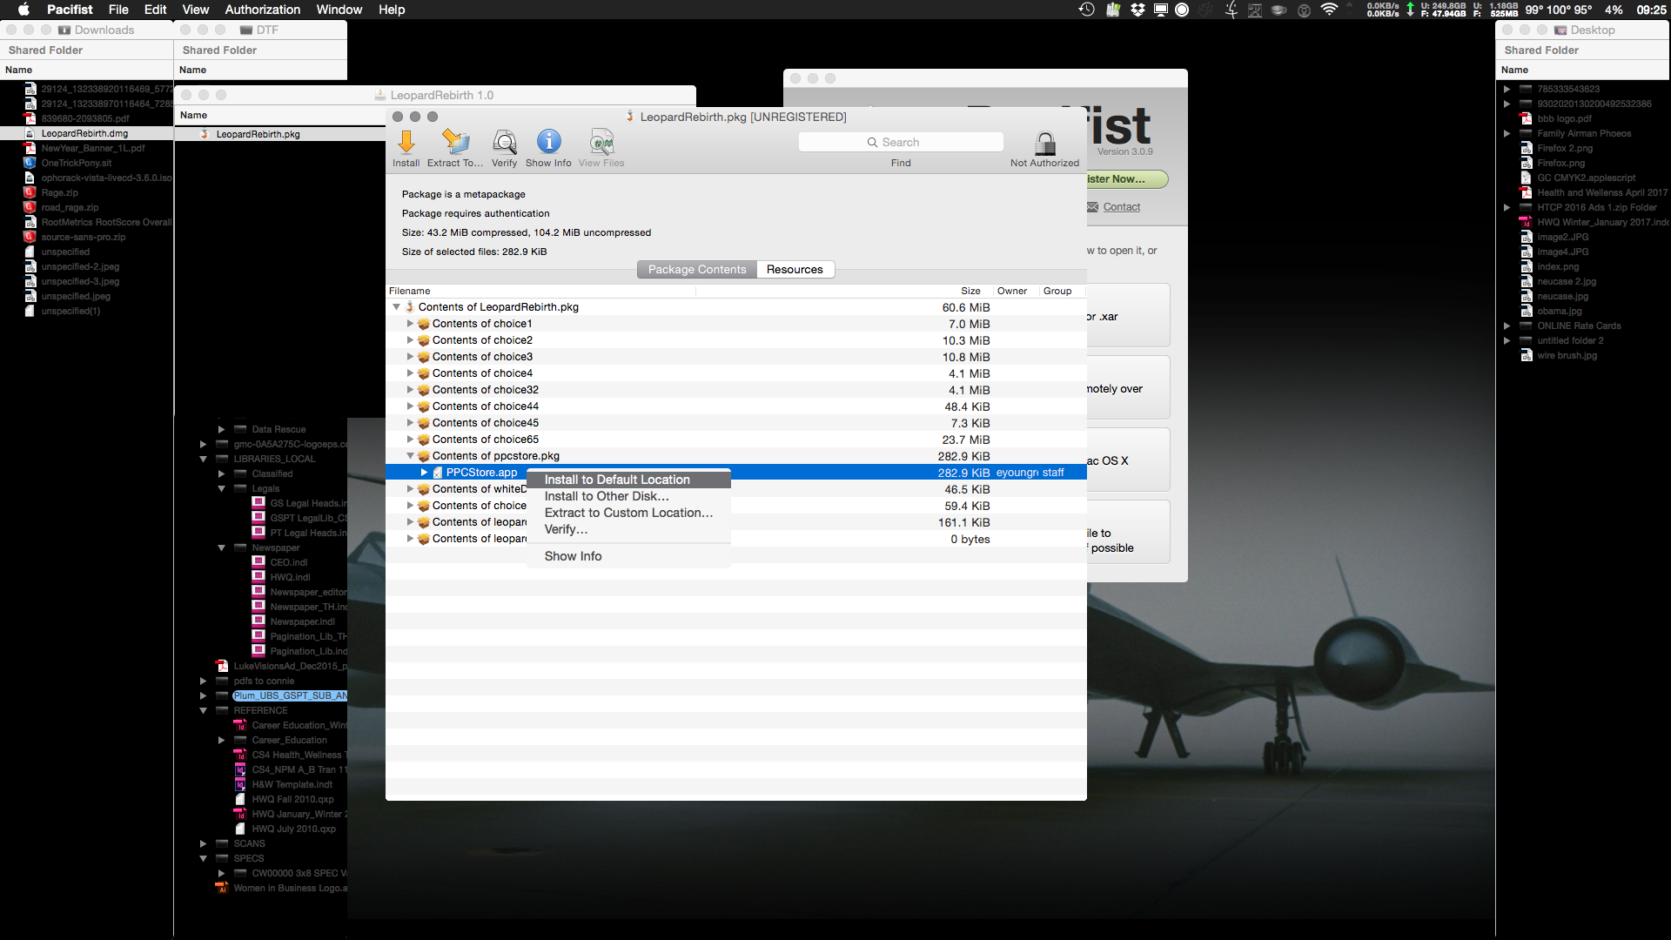Collapse Contents of ppcstore.pkg
Screen dimensions: 1671x940
click(410, 456)
